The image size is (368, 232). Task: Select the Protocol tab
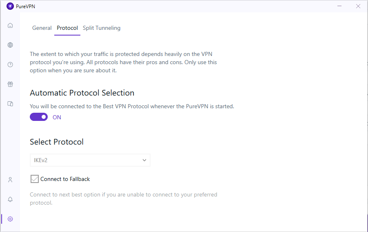67,28
